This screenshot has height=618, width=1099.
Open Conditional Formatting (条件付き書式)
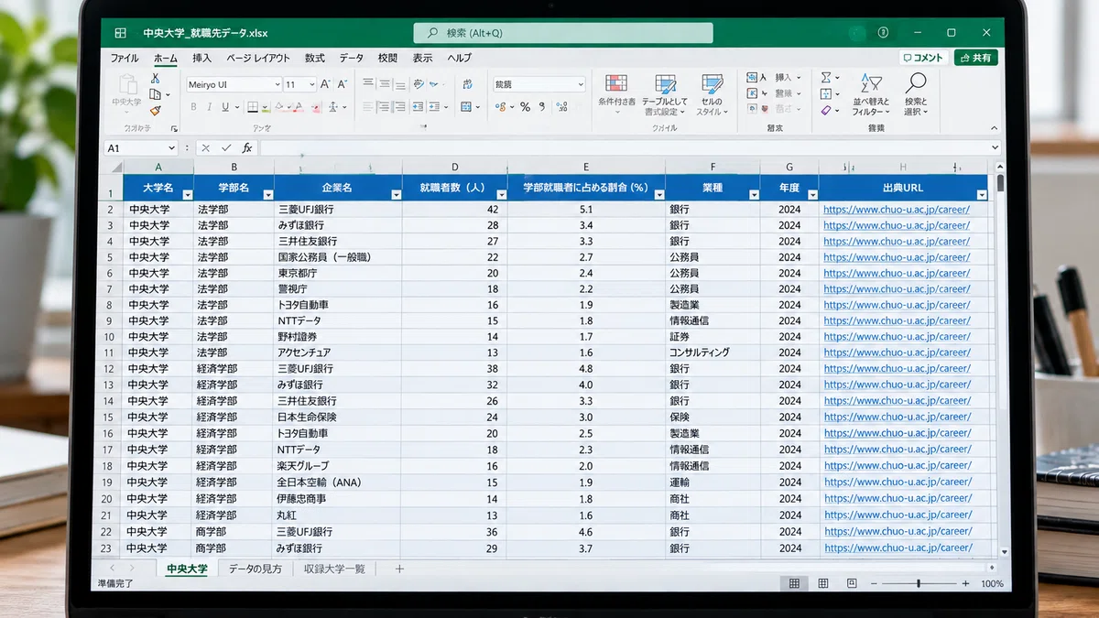pyautogui.click(x=616, y=95)
